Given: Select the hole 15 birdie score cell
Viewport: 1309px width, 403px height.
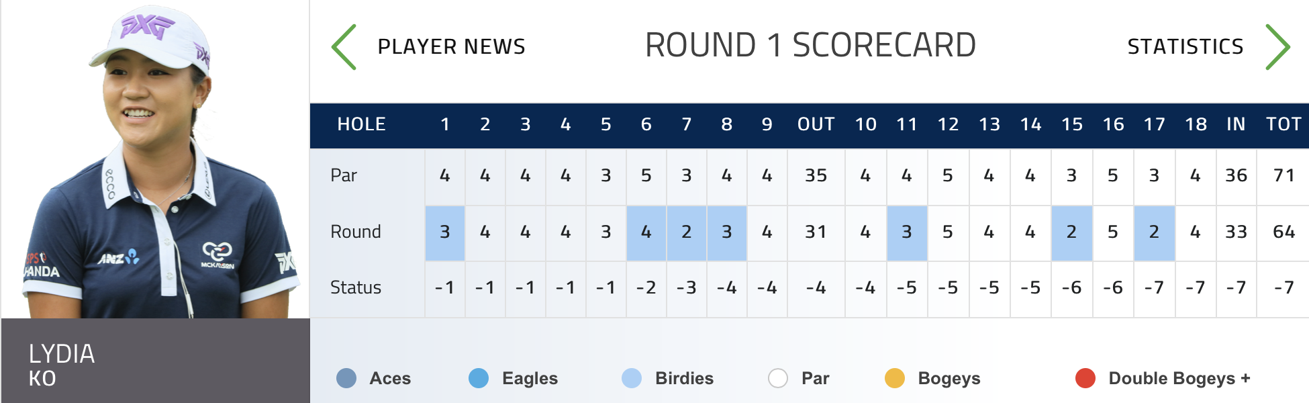Looking at the screenshot, I should 1071,232.
